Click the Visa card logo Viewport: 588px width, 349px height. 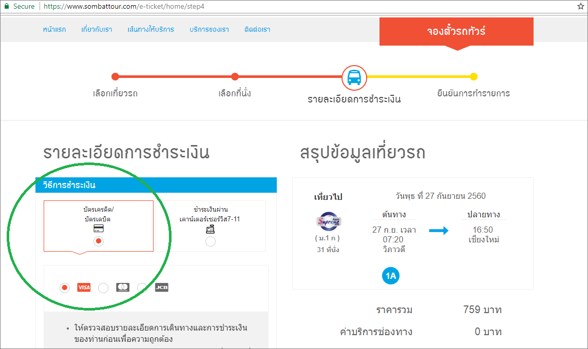coord(84,288)
